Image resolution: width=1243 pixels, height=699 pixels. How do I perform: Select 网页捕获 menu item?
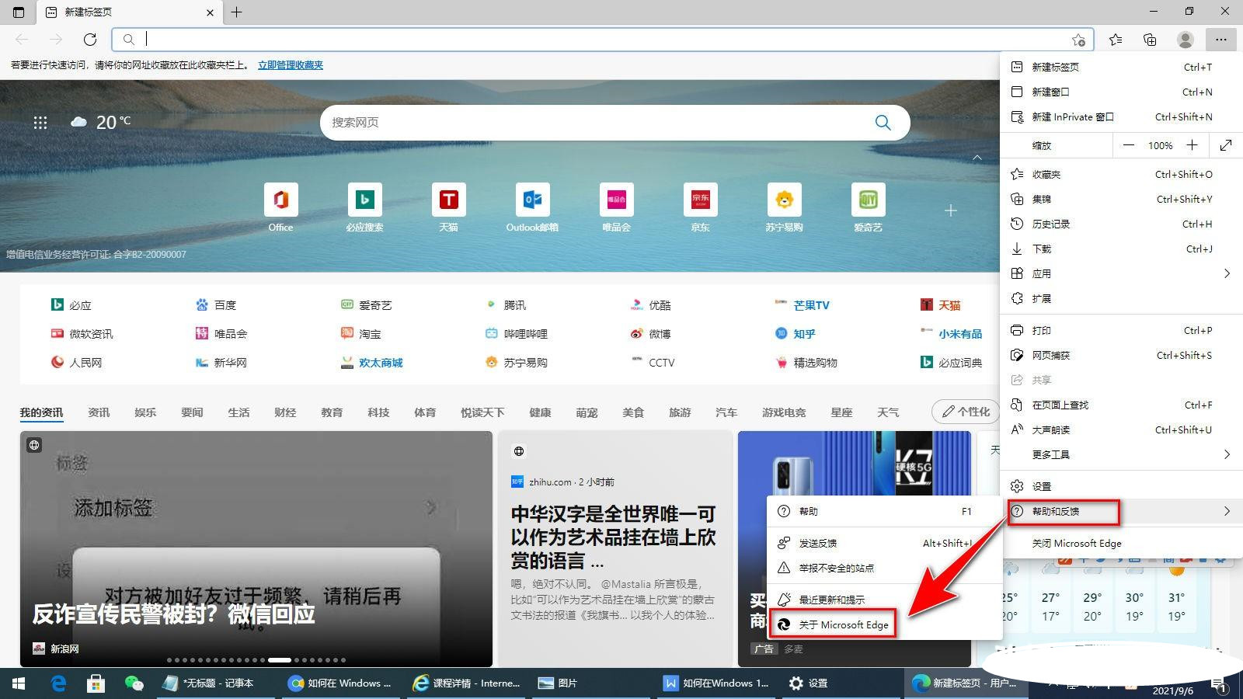click(1122, 355)
